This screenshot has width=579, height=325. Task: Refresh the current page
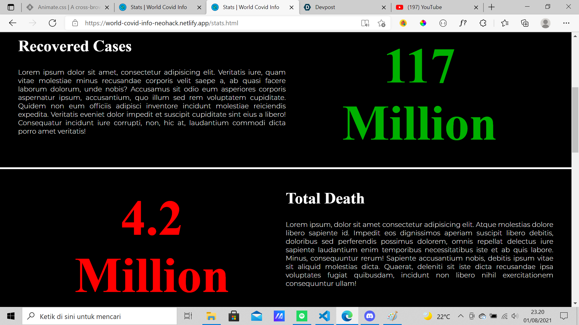pyautogui.click(x=52, y=23)
